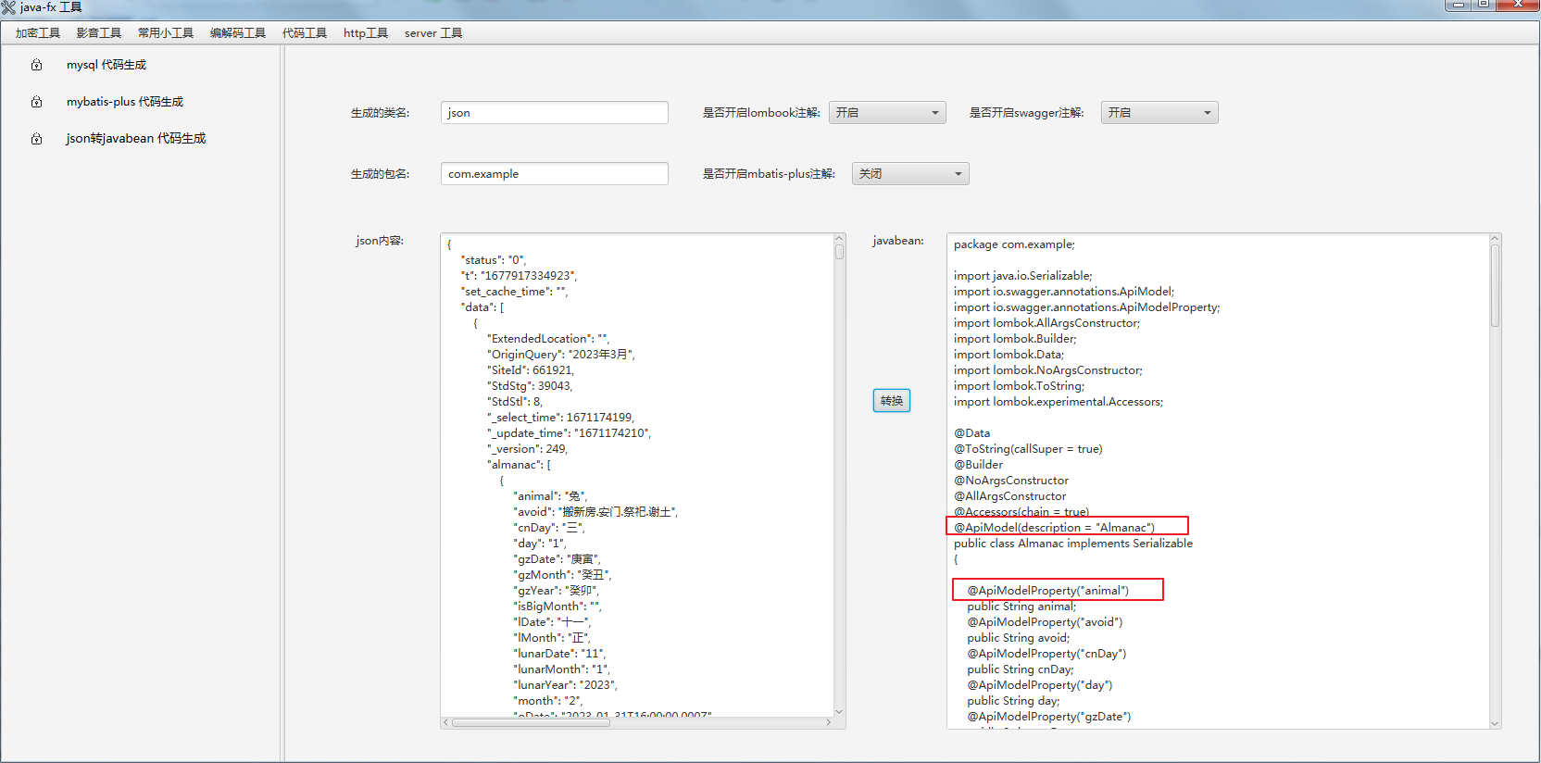Open the 加密工具 menu

(x=38, y=33)
